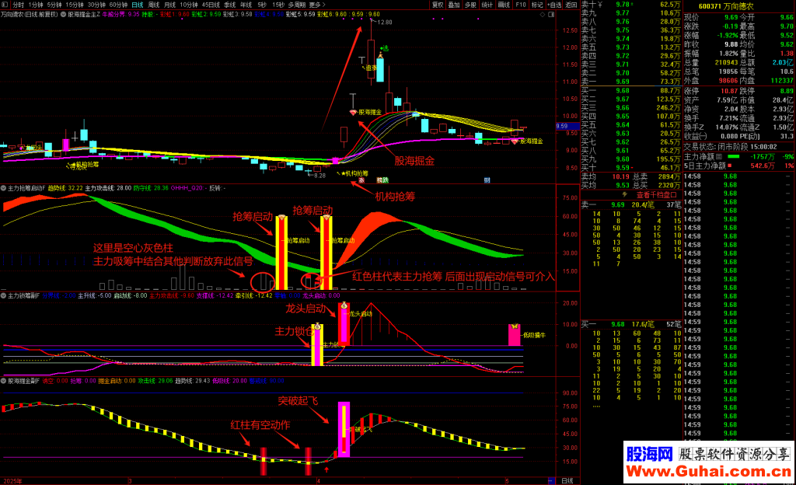The image size is (796, 485).
Task: Click the 总量 210943 value
Action: (x=727, y=62)
